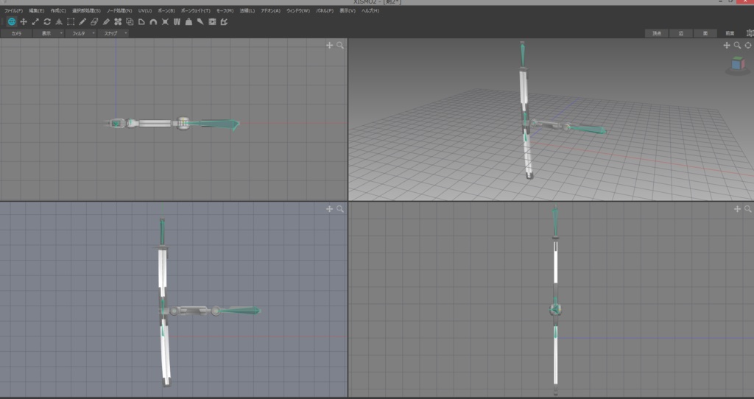Open the フィルタ filter dropdown

(x=81, y=33)
